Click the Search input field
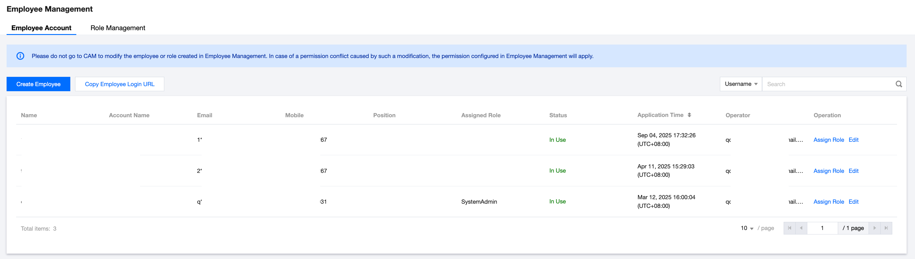The height and width of the screenshot is (259, 915). (828, 84)
